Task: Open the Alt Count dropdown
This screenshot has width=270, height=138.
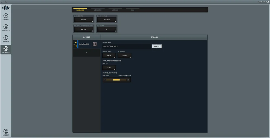Action: [x=107, y=29]
